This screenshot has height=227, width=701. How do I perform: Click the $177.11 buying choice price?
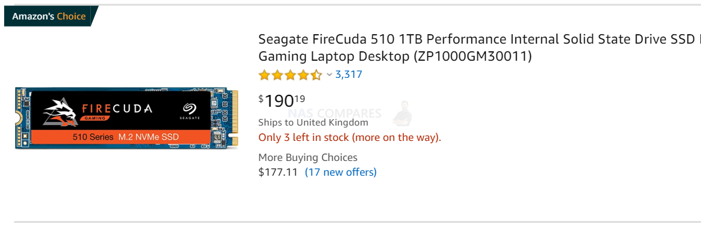278,172
